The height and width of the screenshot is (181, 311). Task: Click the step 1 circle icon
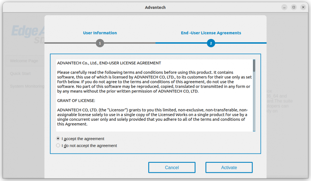(x=100, y=43)
